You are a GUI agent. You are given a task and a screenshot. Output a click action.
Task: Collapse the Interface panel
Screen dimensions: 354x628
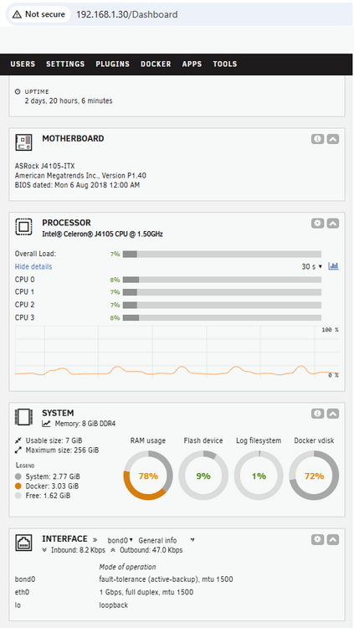tap(333, 539)
